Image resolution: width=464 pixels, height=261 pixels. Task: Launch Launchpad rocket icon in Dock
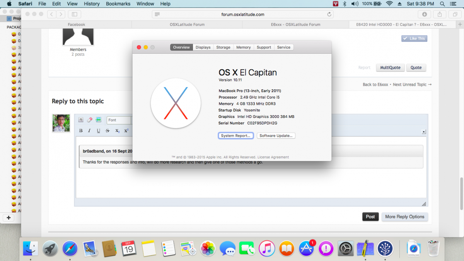pos(50,248)
